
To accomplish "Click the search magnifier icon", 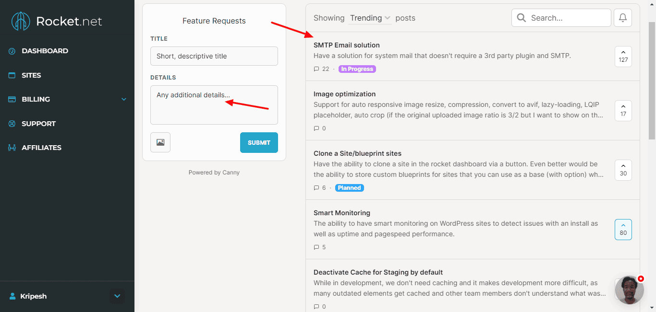I will pyautogui.click(x=522, y=18).
